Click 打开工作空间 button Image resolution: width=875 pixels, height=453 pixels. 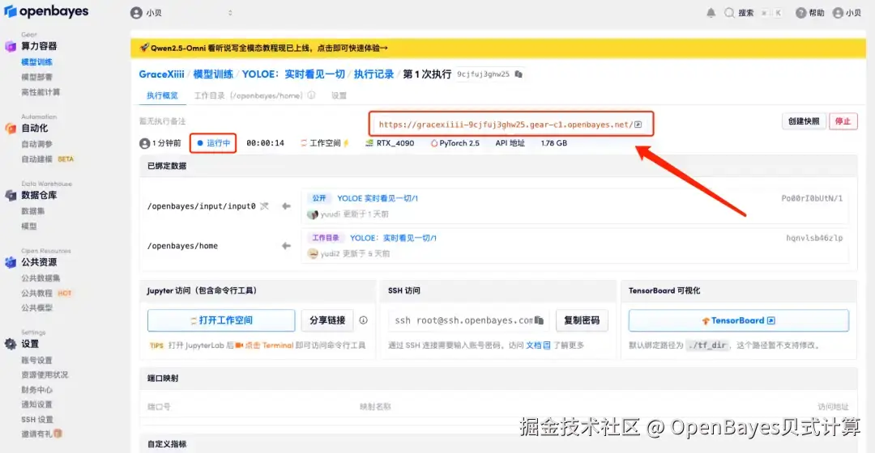pyautogui.click(x=221, y=320)
